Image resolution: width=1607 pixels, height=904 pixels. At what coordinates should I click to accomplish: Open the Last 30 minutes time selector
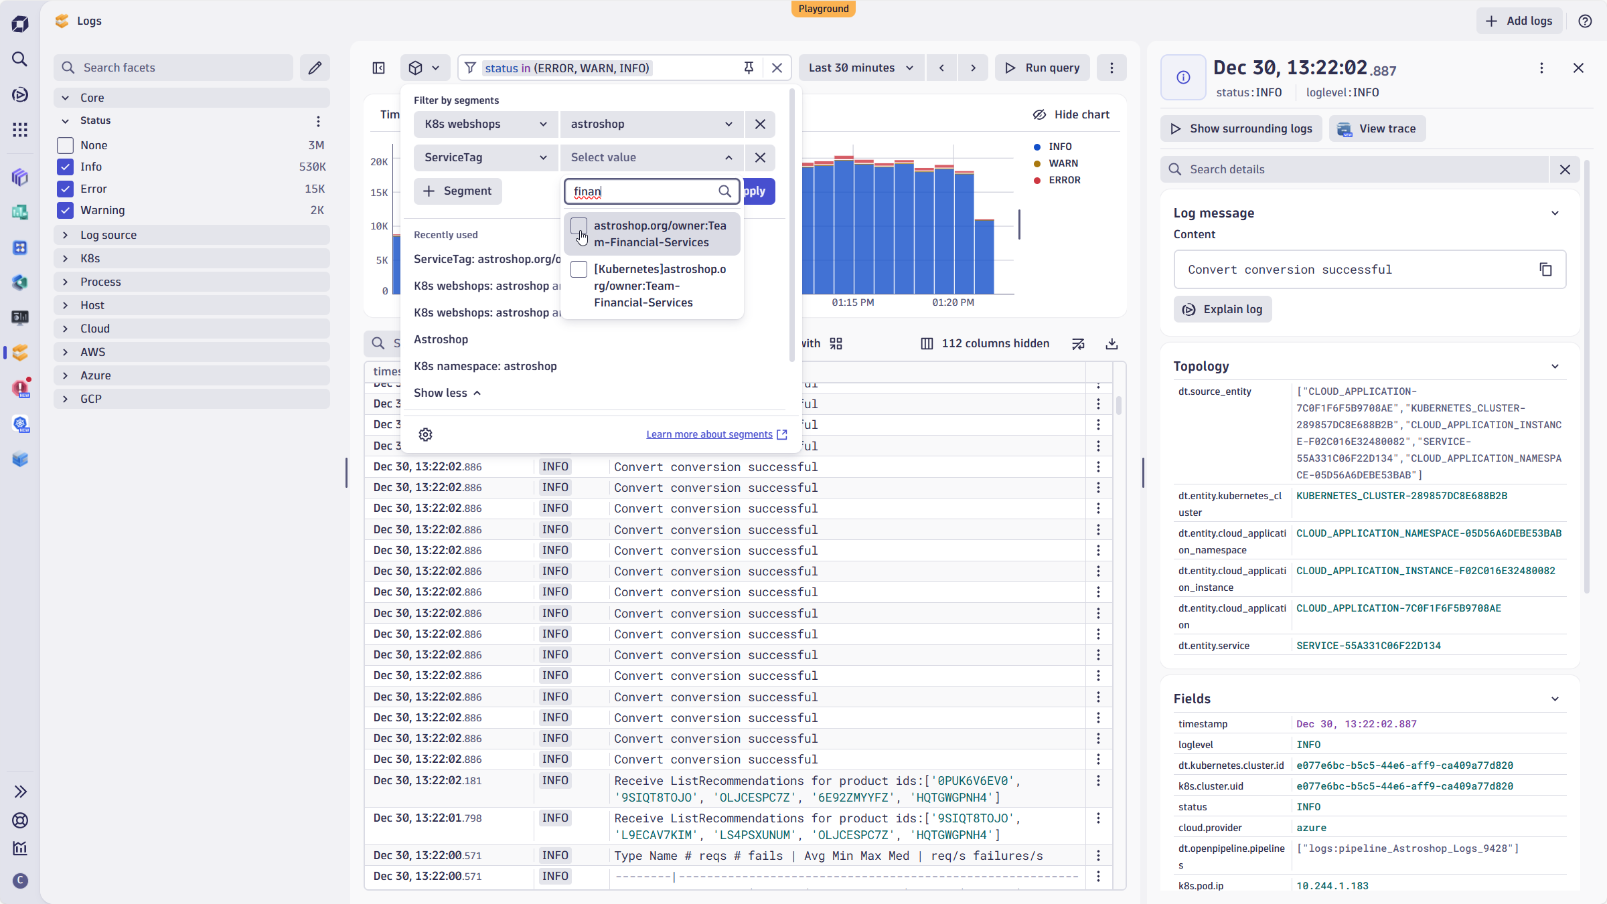[x=861, y=68]
